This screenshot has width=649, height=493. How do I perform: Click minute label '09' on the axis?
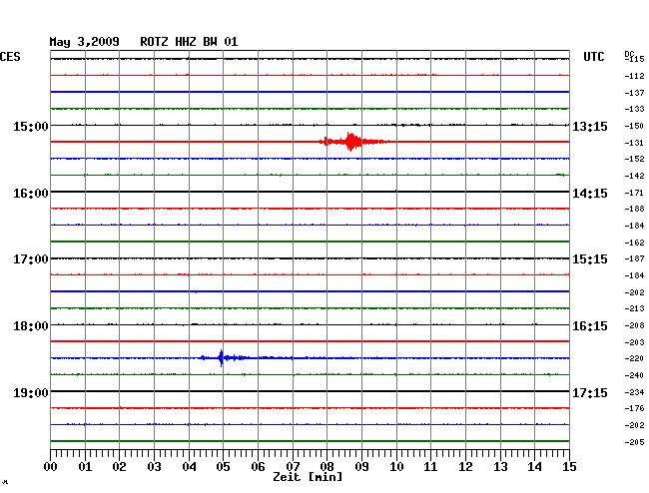click(x=361, y=467)
